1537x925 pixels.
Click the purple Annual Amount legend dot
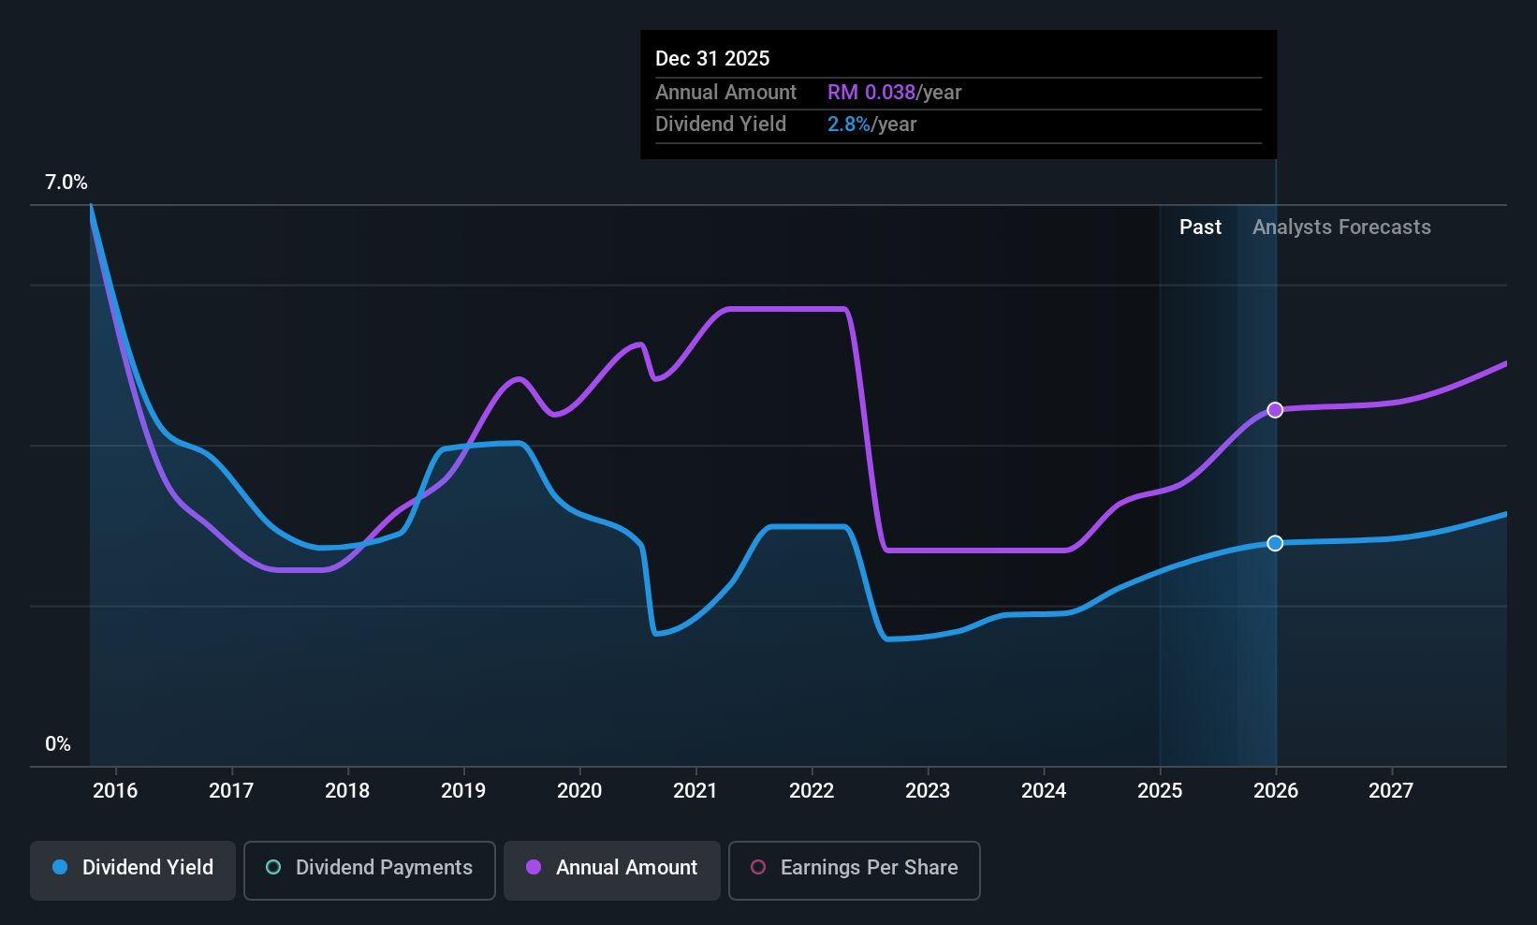pos(533,868)
